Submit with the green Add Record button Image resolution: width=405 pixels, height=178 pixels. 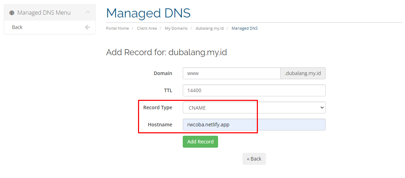201,142
